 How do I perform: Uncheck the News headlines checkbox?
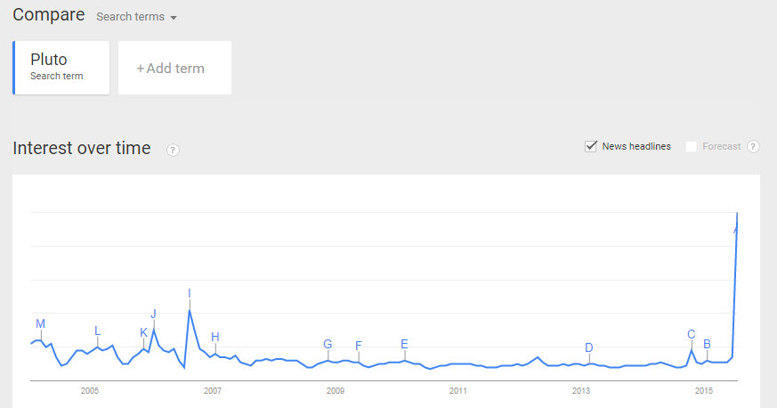click(x=591, y=146)
